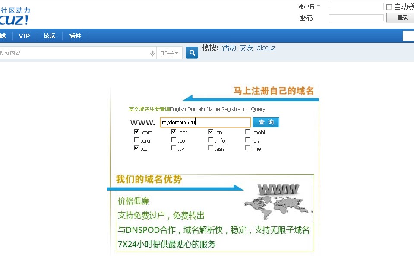Check the .info domain checkbox
The image size is (414, 280).
coord(210,140)
